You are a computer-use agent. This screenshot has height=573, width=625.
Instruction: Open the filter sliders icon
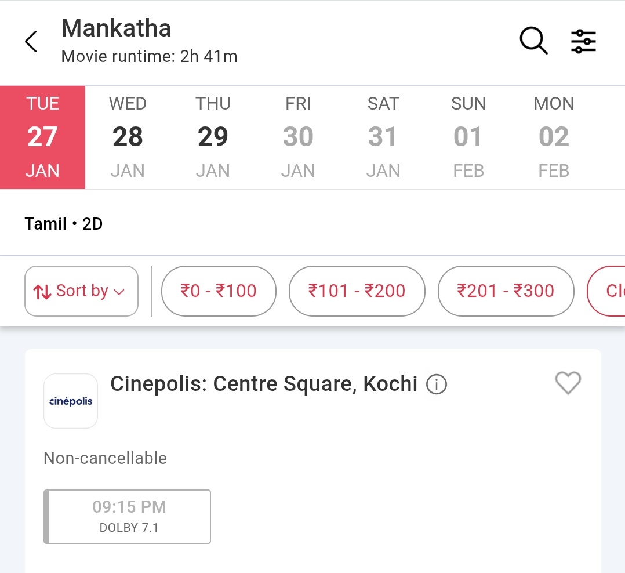(583, 41)
